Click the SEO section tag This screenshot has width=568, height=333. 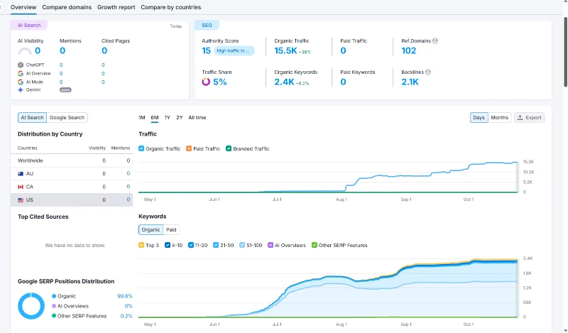[207, 26]
